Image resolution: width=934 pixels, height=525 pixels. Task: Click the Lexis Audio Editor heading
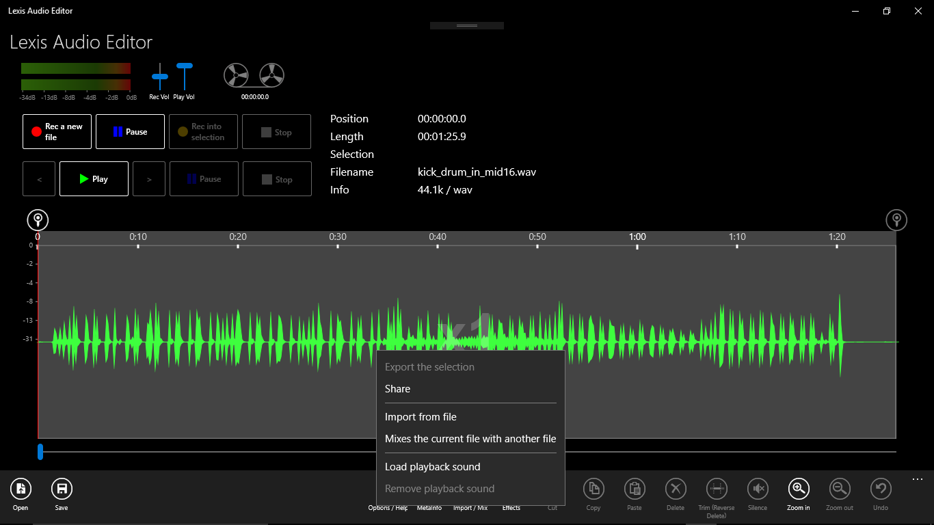tap(81, 42)
